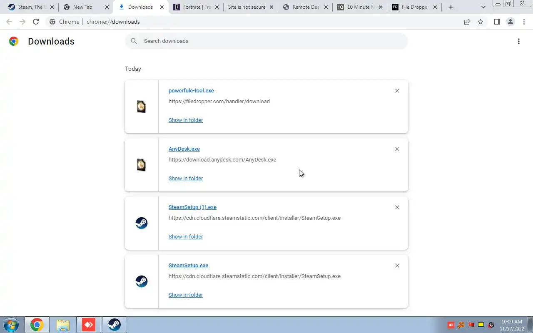Close the File Dropper tab
This screenshot has width=533, height=333.
click(x=435, y=7)
